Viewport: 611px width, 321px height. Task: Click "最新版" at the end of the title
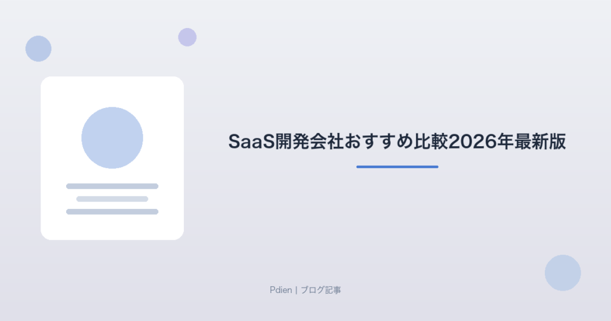coord(539,141)
